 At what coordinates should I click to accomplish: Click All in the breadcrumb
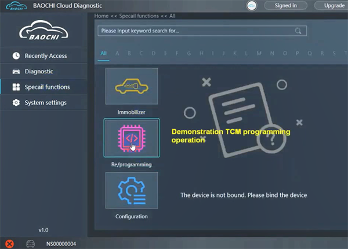[x=172, y=16]
